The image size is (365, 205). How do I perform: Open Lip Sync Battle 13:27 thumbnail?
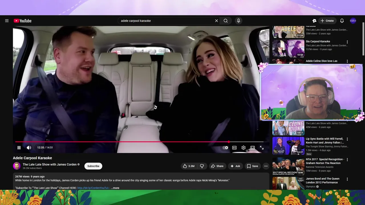pyautogui.click(x=288, y=146)
